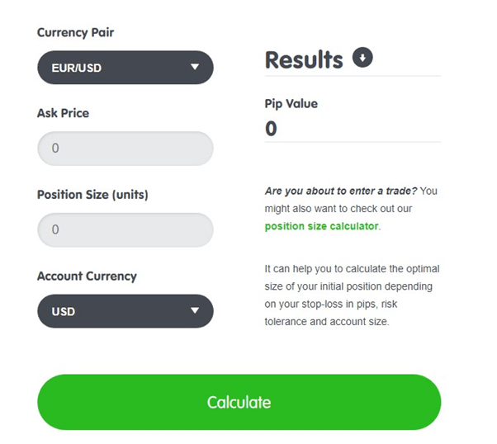497x444 pixels.
Task: Click the Results heading
Action: (304, 59)
